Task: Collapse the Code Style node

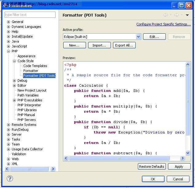Action: pyautogui.click(x=14, y=61)
